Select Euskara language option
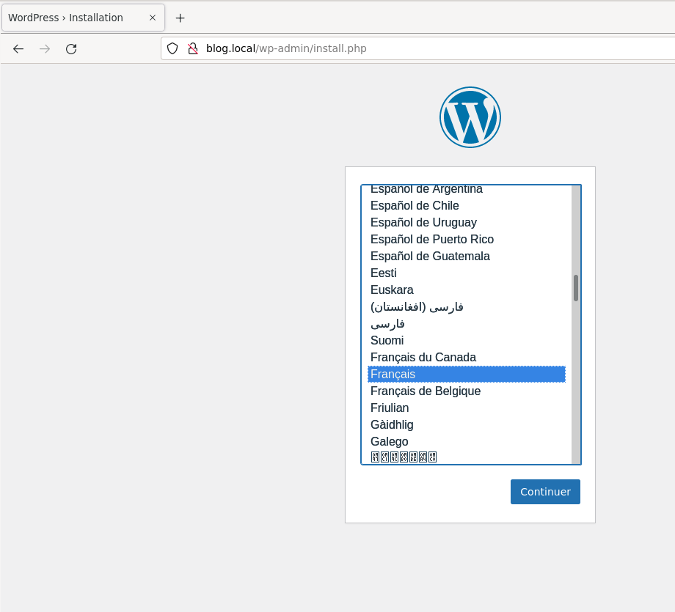Screen dimensions: 675x612 point(392,290)
